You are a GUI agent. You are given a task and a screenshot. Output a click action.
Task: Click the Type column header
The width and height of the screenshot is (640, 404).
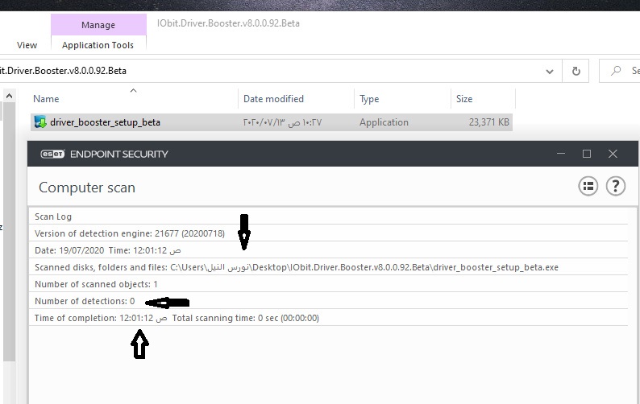point(369,99)
